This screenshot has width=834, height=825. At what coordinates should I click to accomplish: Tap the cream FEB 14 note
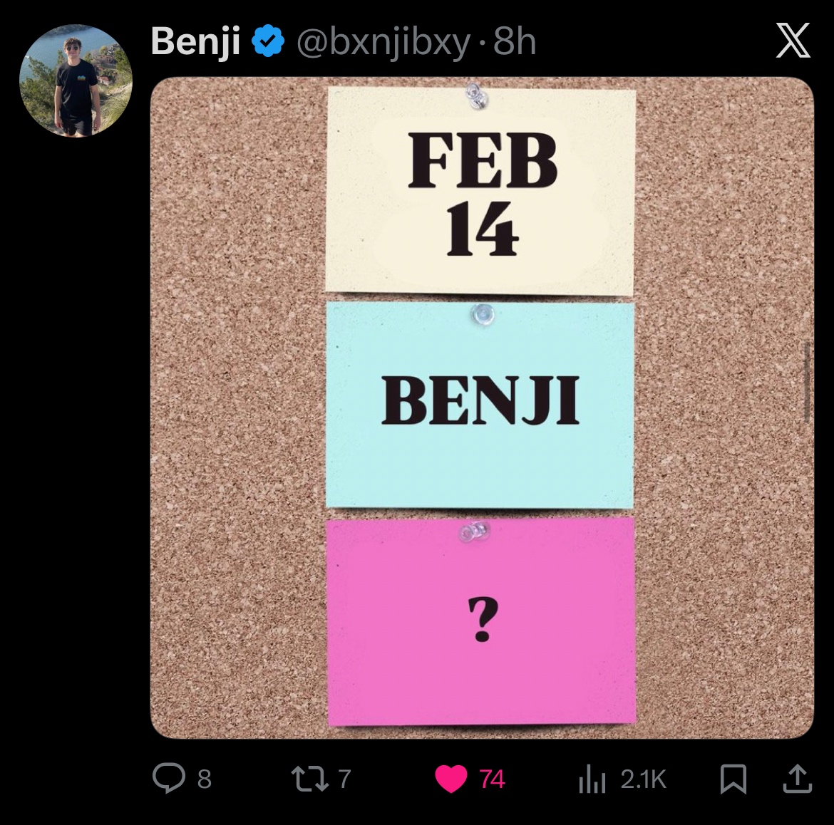[480, 191]
